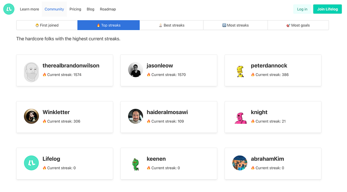The height and width of the screenshot is (192, 347).
Task: Click knight's pink robot avatar
Action: (x=240, y=118)
